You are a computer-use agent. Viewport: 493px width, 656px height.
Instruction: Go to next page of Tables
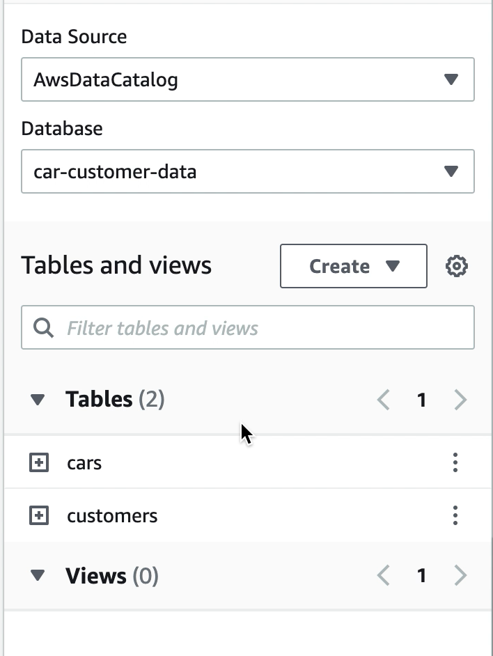pos(460,400)
